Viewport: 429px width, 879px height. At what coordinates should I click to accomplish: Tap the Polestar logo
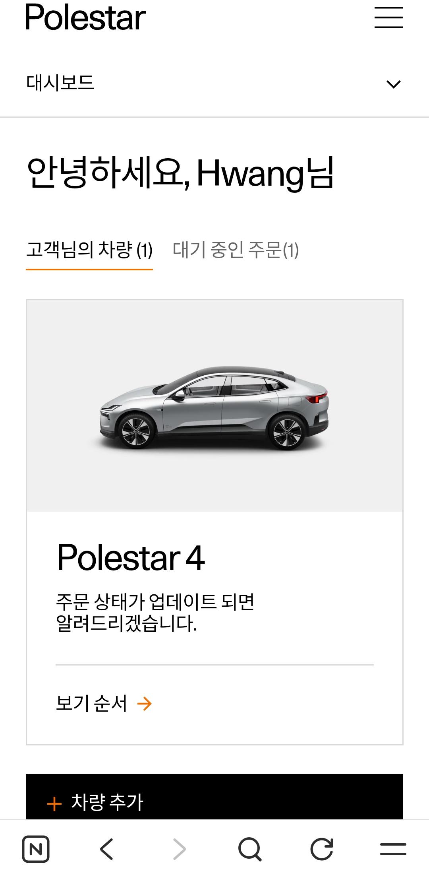point(85,17)
